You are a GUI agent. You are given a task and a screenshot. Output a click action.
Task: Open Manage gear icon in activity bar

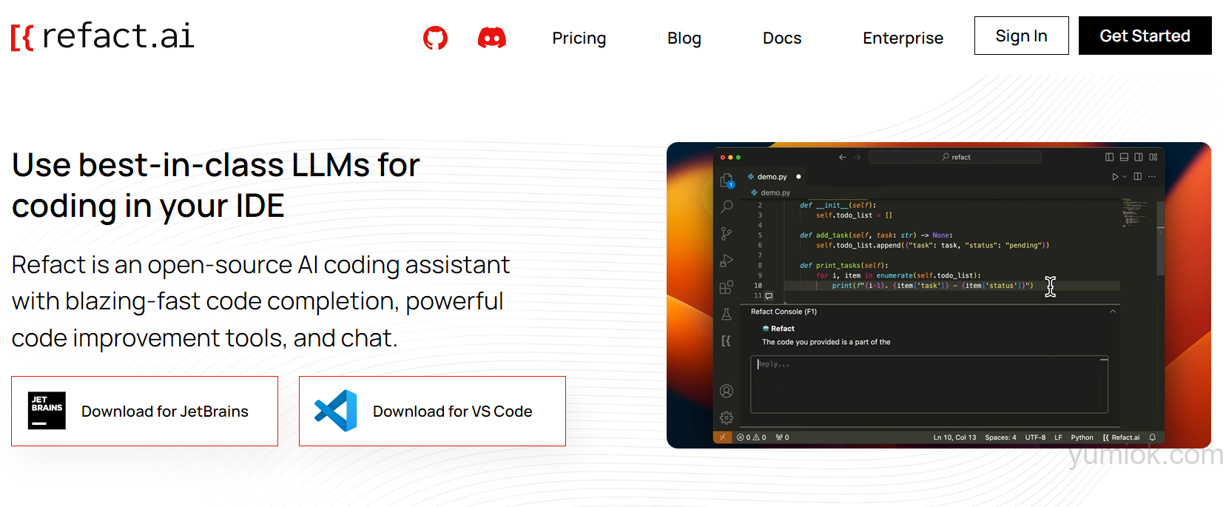tap(727, 417)
